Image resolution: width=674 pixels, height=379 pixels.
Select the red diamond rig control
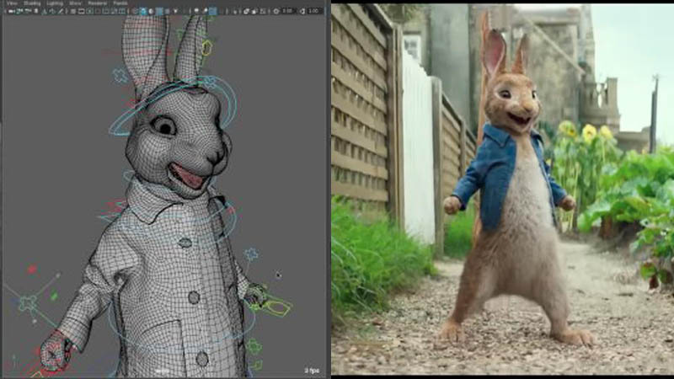click(x=32, y=270)
